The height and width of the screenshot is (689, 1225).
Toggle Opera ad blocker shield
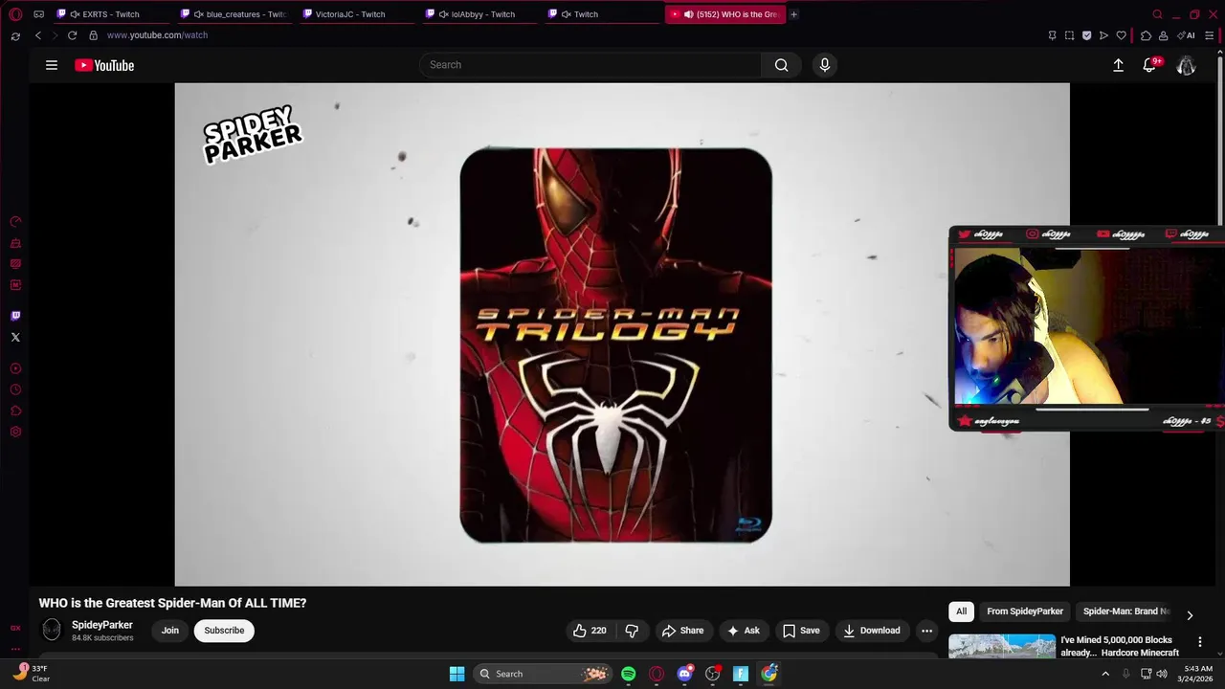1086,35
